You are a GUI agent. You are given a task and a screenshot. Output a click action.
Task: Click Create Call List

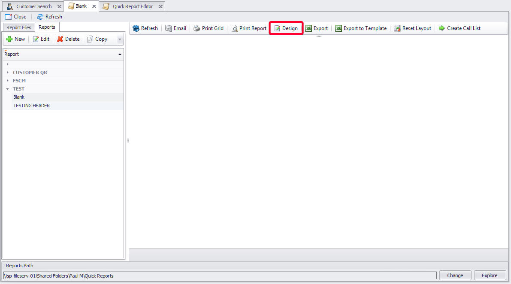tap(460, 28)
